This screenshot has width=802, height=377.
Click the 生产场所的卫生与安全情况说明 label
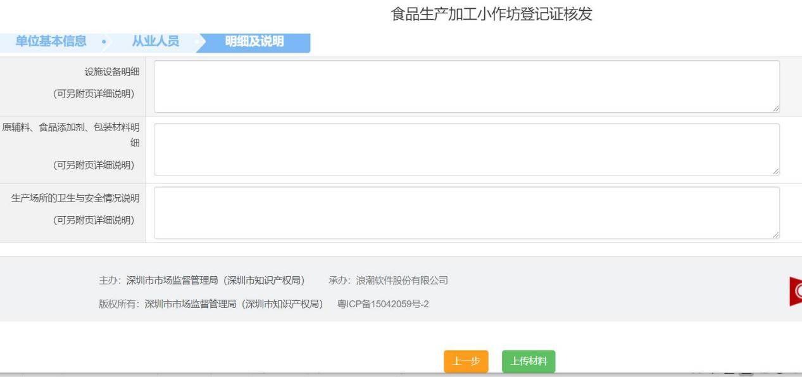pyautogui.click(x=75, y=198)
